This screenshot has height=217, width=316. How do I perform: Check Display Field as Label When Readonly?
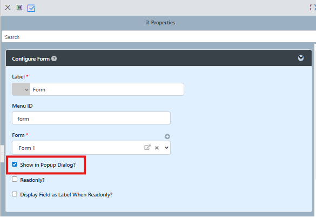coord(15,194)
